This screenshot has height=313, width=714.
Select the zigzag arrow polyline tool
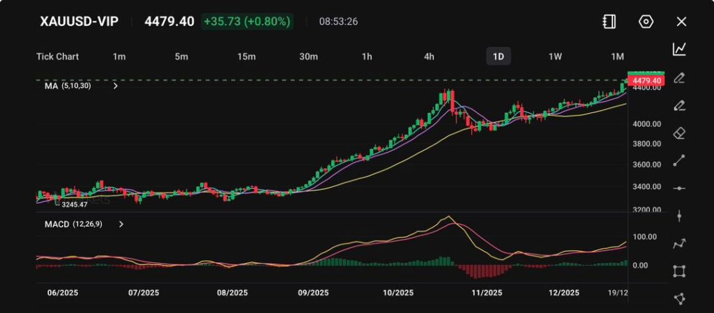coord(679,243)
